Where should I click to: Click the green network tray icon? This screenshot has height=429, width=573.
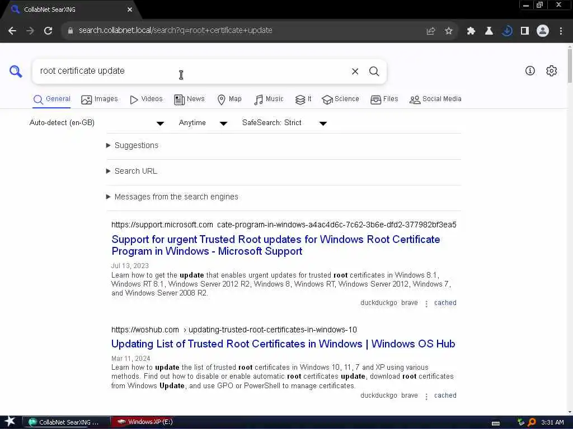tap(521, 422)
